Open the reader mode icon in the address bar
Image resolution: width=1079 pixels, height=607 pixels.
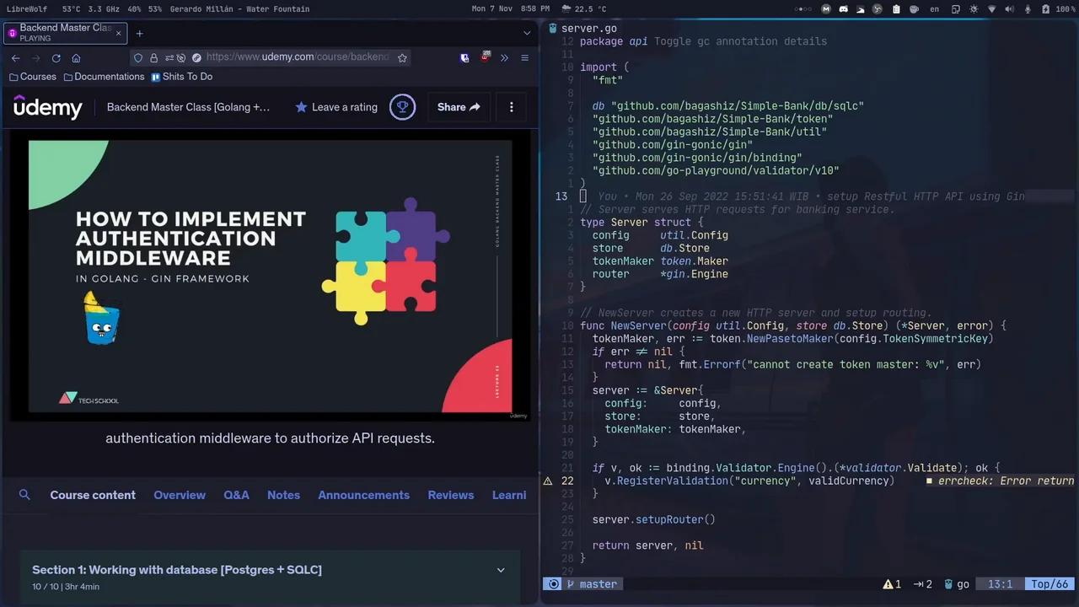point(196,56)
